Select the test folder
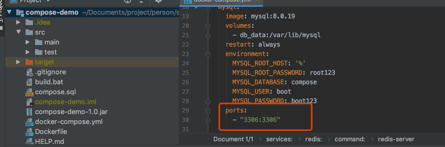The image size is (445, 147). pos(51,52)
